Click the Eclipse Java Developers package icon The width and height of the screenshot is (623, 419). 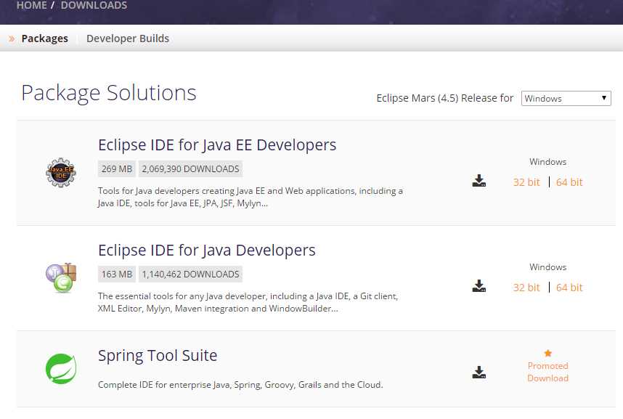click(x=61, y=277)
